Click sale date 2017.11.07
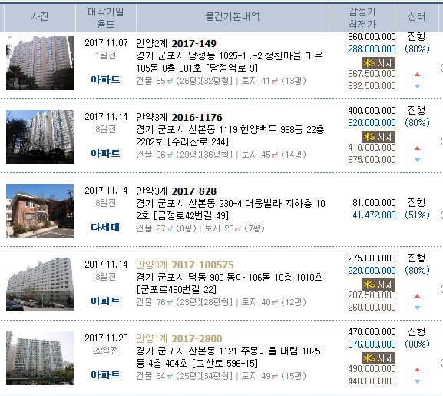 pyautogui.click(x=106, y=43)
